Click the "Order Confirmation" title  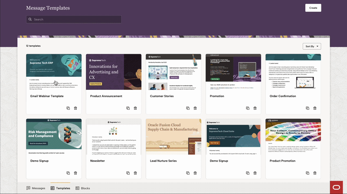(283, 96)
